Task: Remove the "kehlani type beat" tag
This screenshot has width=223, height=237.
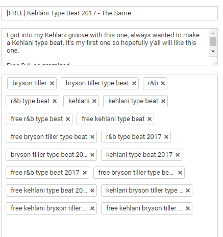Action: point(163,101)
